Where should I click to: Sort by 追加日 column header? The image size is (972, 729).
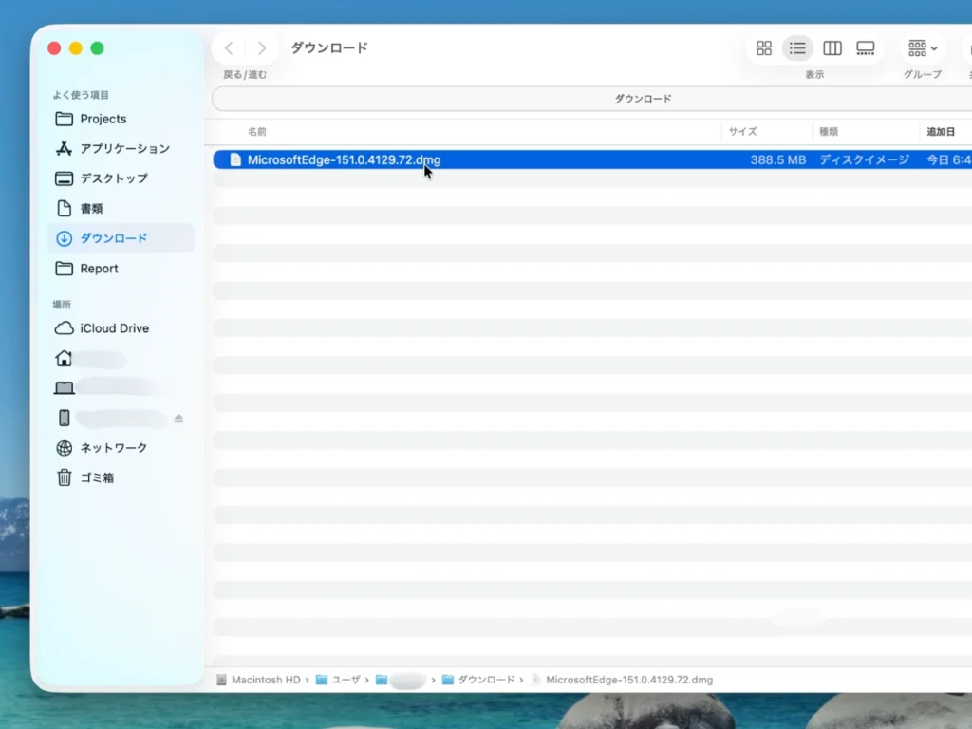[x=941, y=131]
